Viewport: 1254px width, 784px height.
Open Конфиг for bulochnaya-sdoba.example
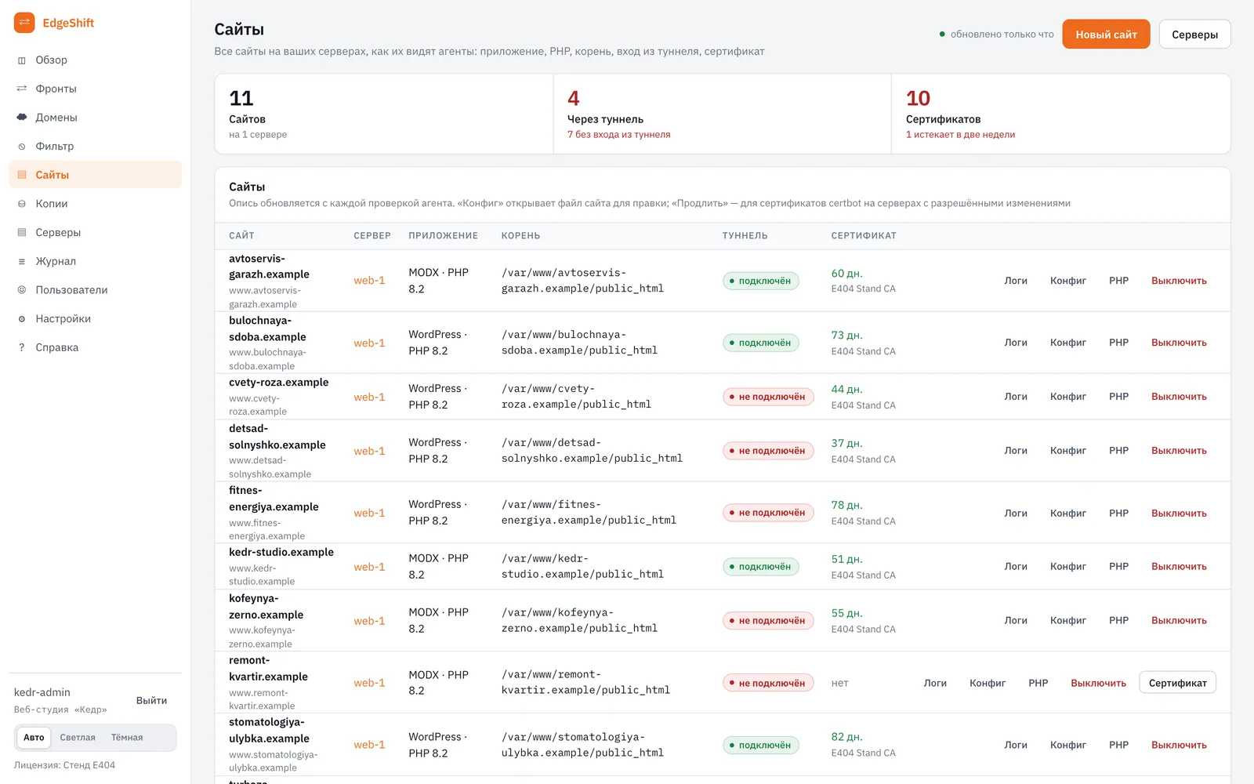tap(1068, 343)
